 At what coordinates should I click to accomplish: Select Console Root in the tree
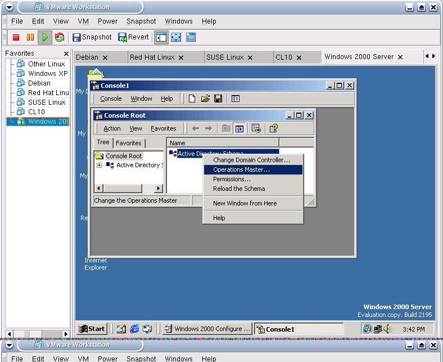pyautogui.click(x=124, y=156)
